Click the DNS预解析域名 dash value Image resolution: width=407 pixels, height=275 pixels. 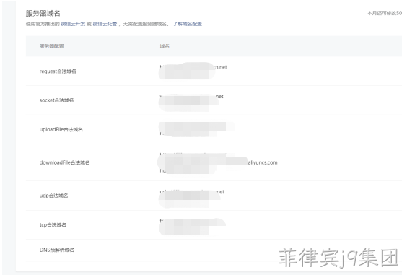[161, 250]
